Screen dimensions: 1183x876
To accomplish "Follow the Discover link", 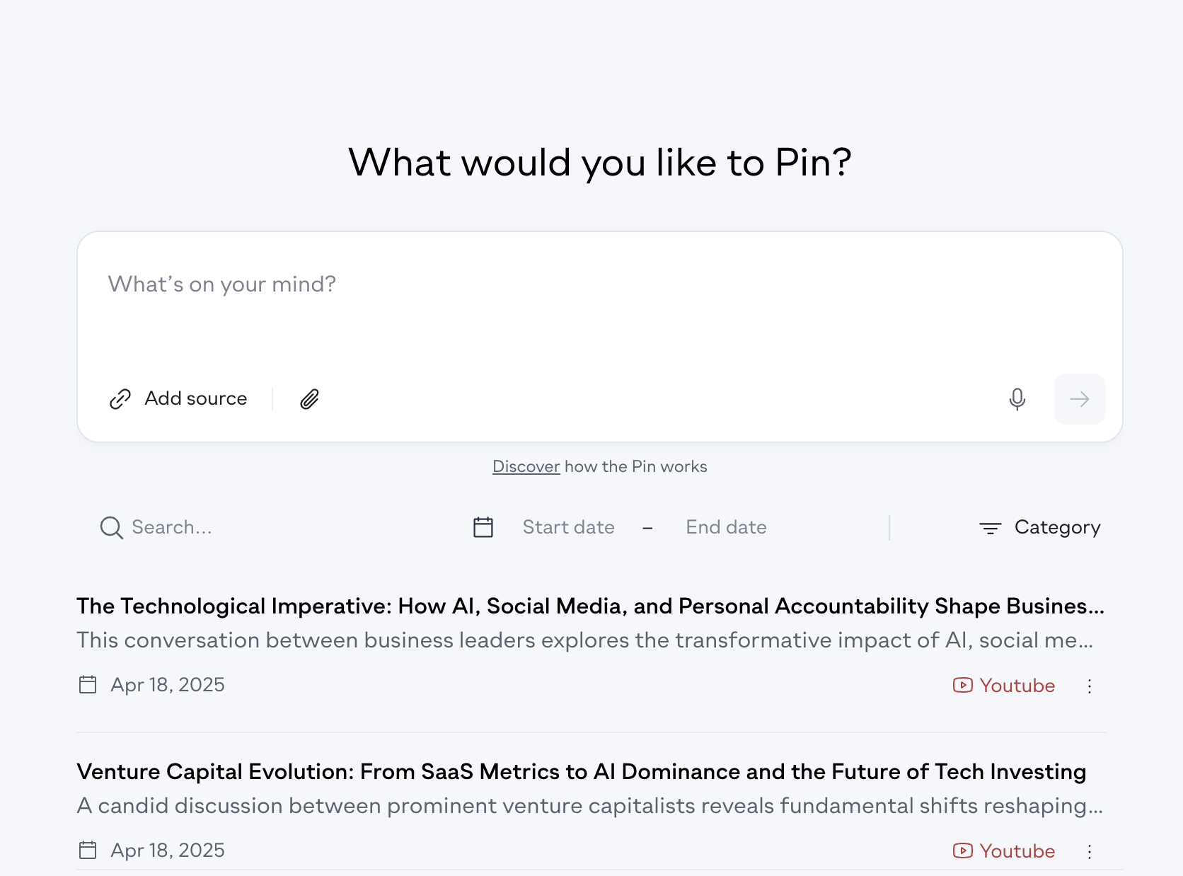I will (526, 466).
